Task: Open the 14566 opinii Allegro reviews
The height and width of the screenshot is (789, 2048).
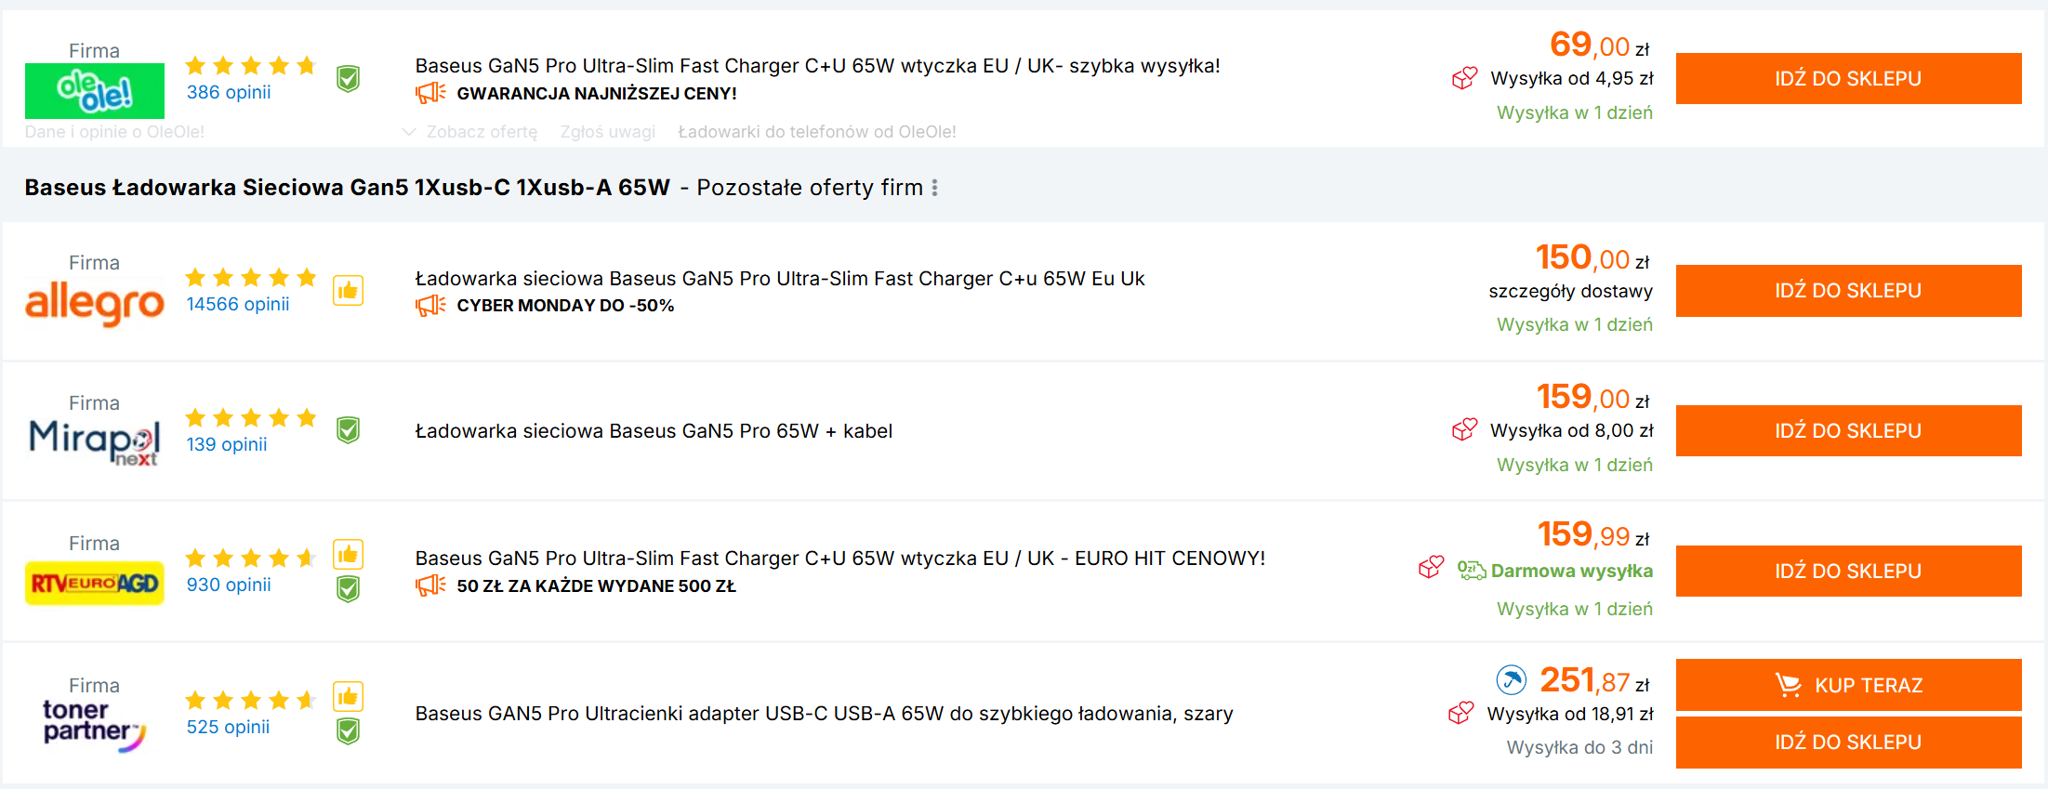Action: pyautogui.click(x=238, y=304)
